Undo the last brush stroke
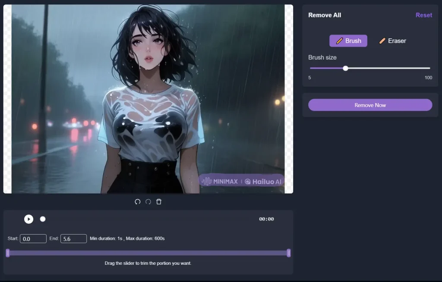The height and width of the screenshot is (282, 442). (x=138, y=201)
